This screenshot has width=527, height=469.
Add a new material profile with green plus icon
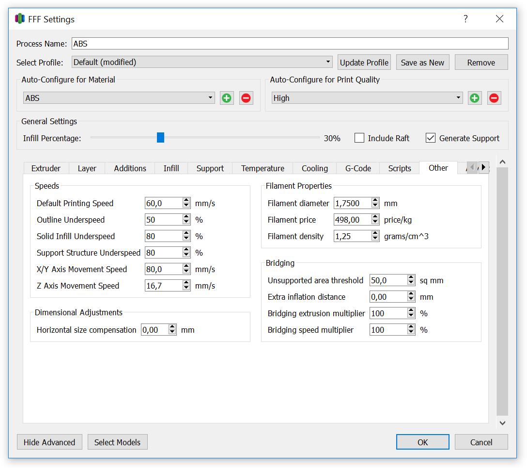tap(227, 98)
